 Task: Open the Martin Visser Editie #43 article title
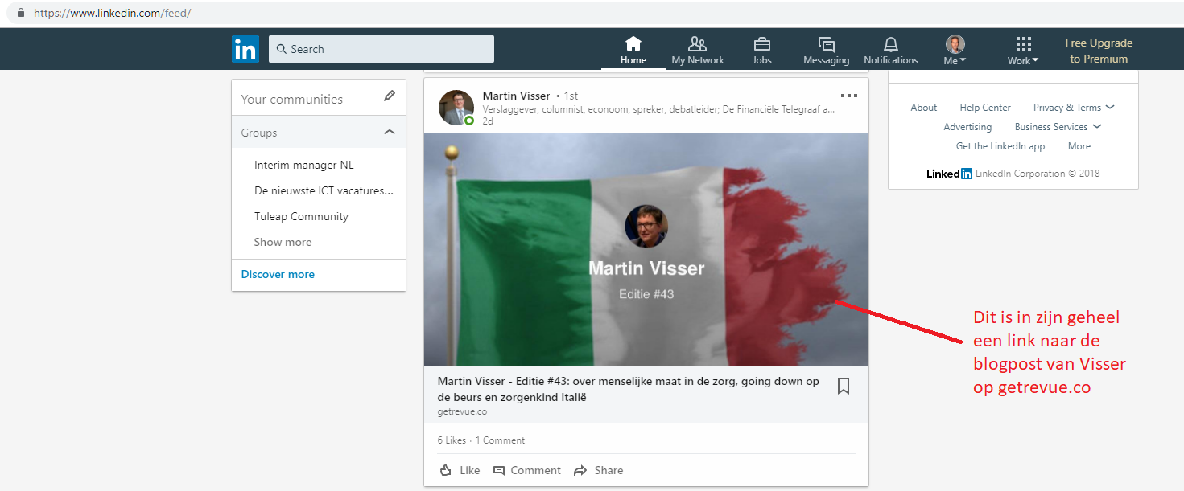tap(628, 389)
